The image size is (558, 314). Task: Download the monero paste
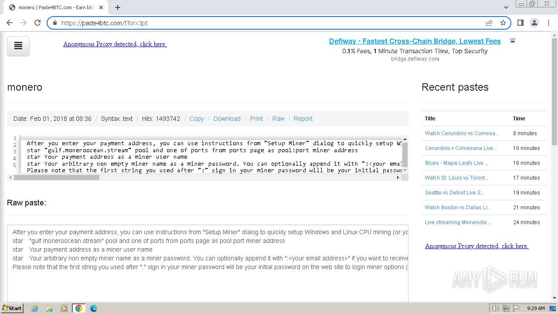227,119
